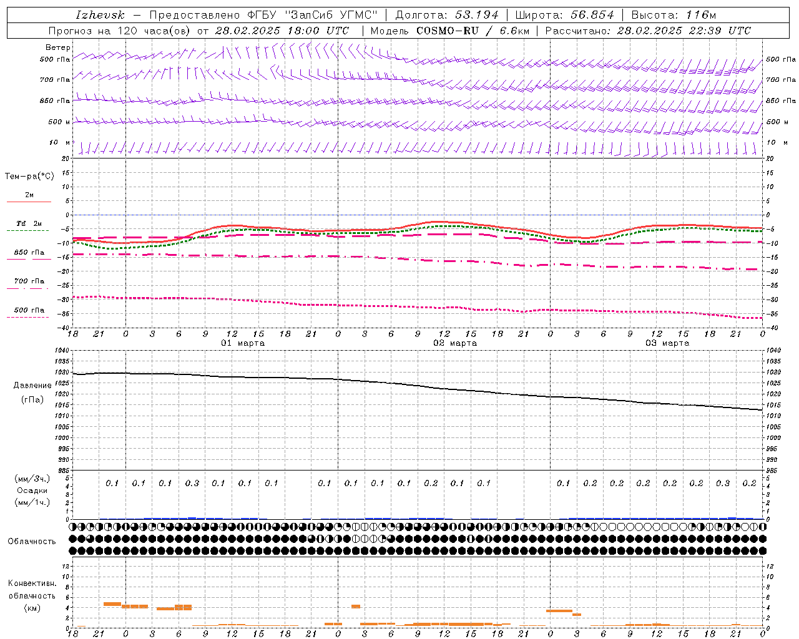
Task: Select the Долгота: 53.194 field
Action: tap(447, 15)
